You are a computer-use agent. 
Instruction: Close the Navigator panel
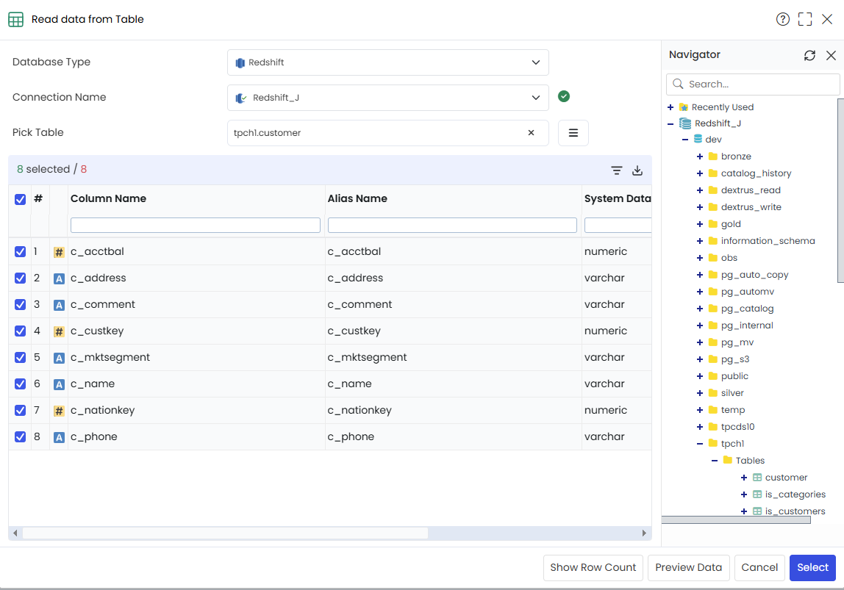point(831,55)
